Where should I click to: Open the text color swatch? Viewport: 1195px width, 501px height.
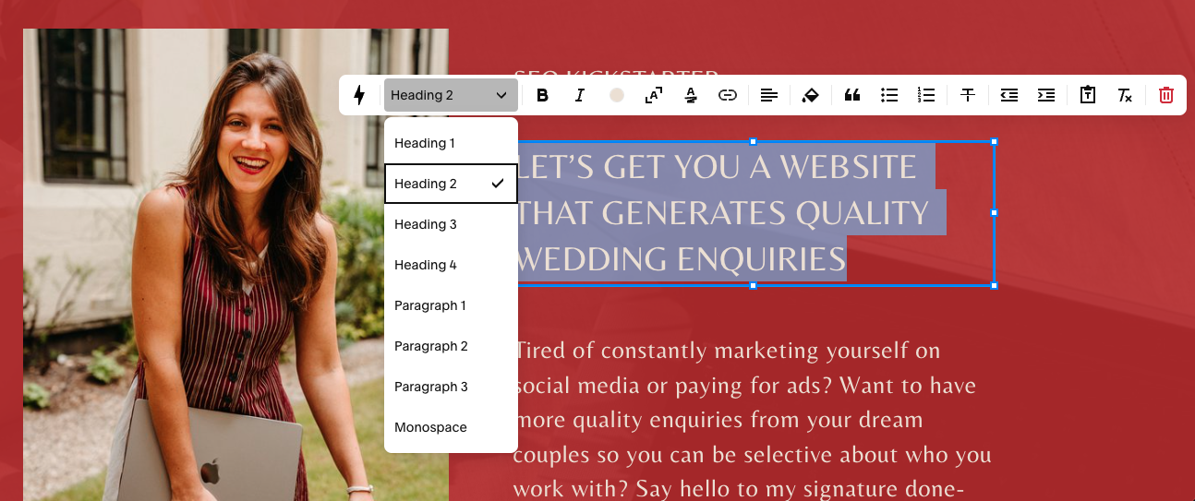(617, 95)
